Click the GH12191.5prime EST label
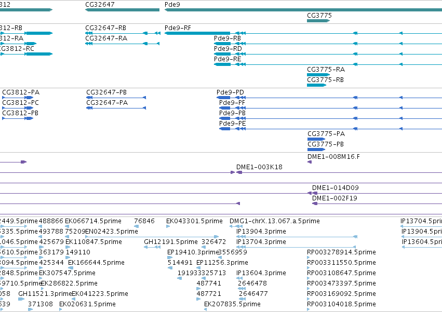This screenshot has width=442, height=312. click(171, 242)
